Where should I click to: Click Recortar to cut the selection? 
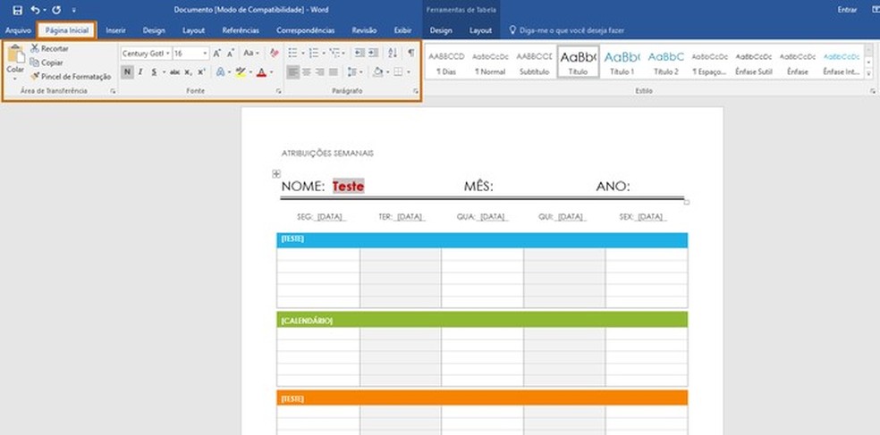coord(49,49)
